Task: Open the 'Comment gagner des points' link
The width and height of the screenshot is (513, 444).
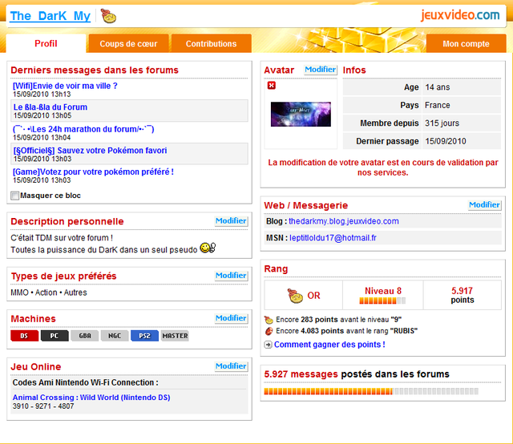Action: pyautogui.click(x=329, y=345)
